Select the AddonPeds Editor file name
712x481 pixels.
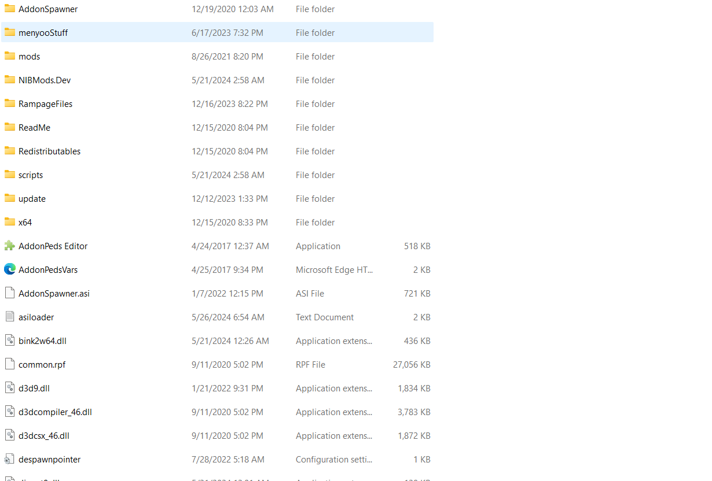pos(53,246)
